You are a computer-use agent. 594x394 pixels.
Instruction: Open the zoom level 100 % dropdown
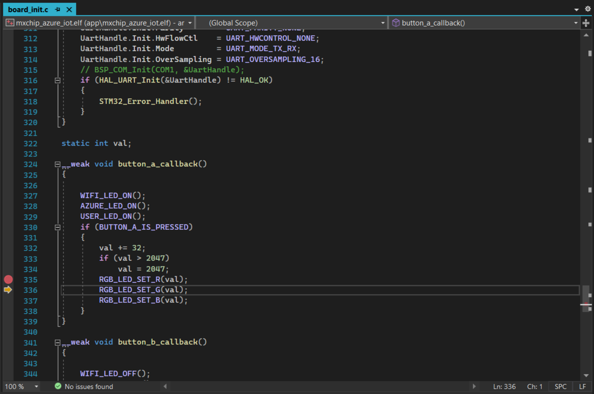tap(37, 386)
